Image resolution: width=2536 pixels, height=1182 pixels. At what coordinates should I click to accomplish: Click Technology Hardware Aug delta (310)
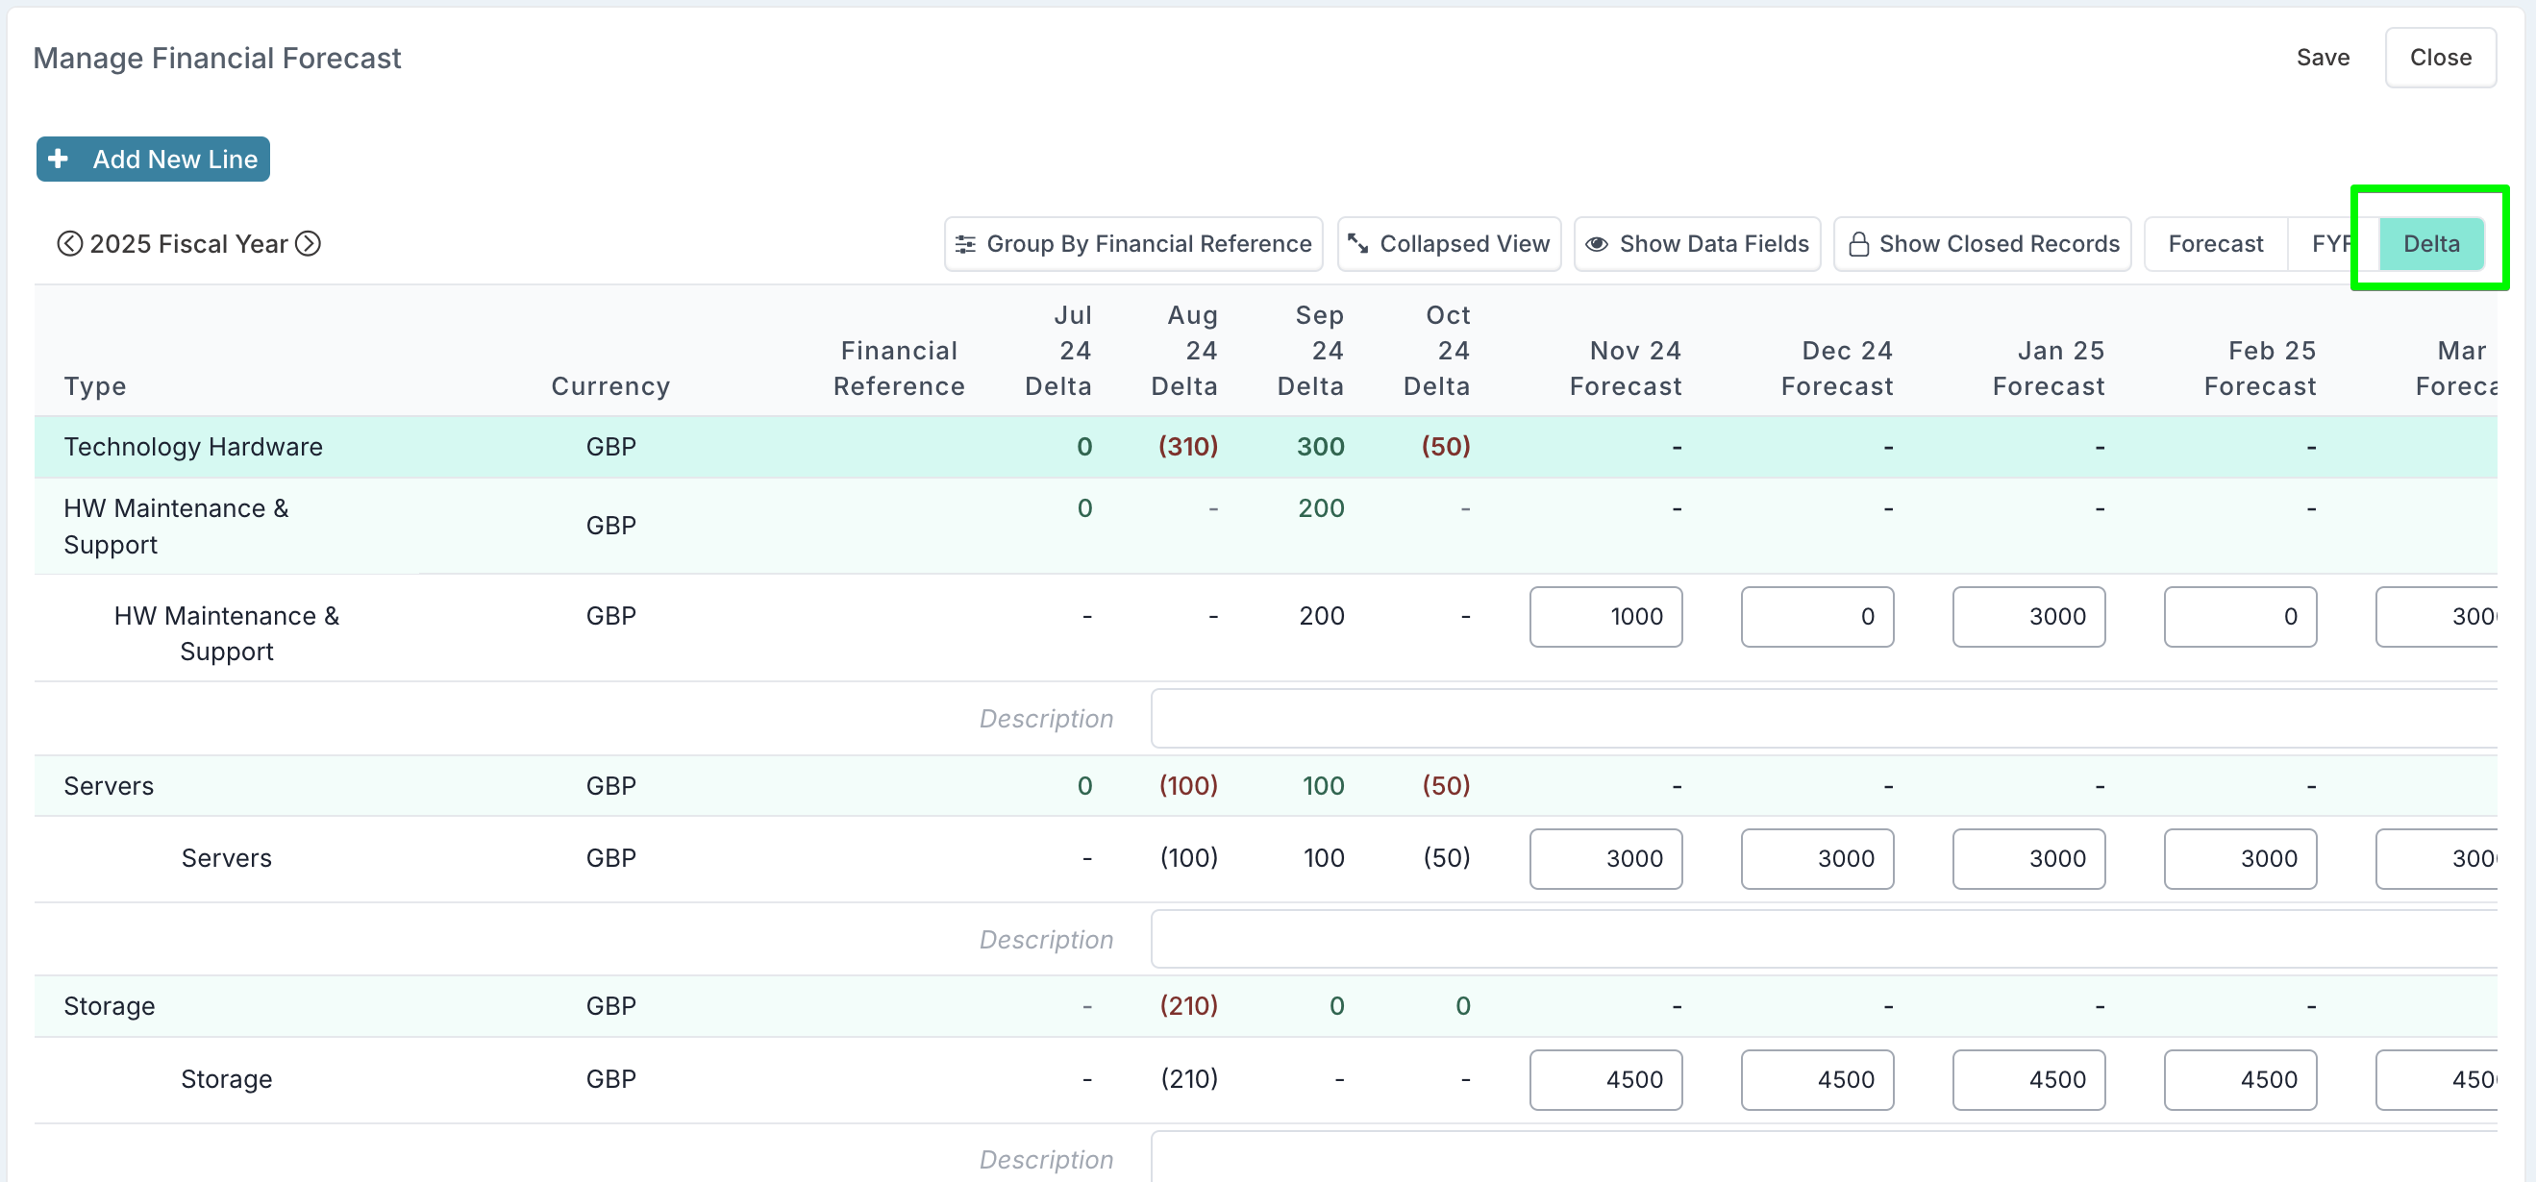click(1188, 447)
